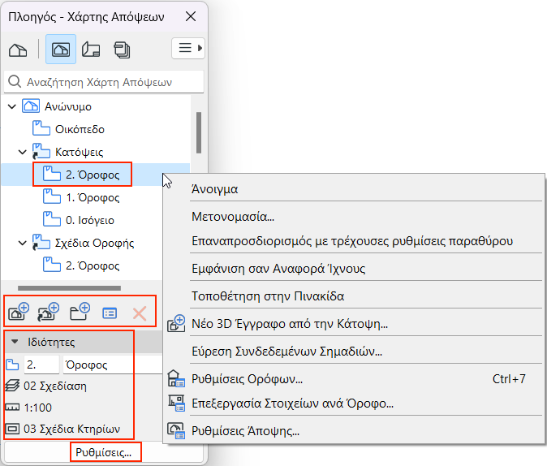The width and height of the screenshot is (547, 466).
Task: Select the Κατόψεις folder
Action: point(80,152)
